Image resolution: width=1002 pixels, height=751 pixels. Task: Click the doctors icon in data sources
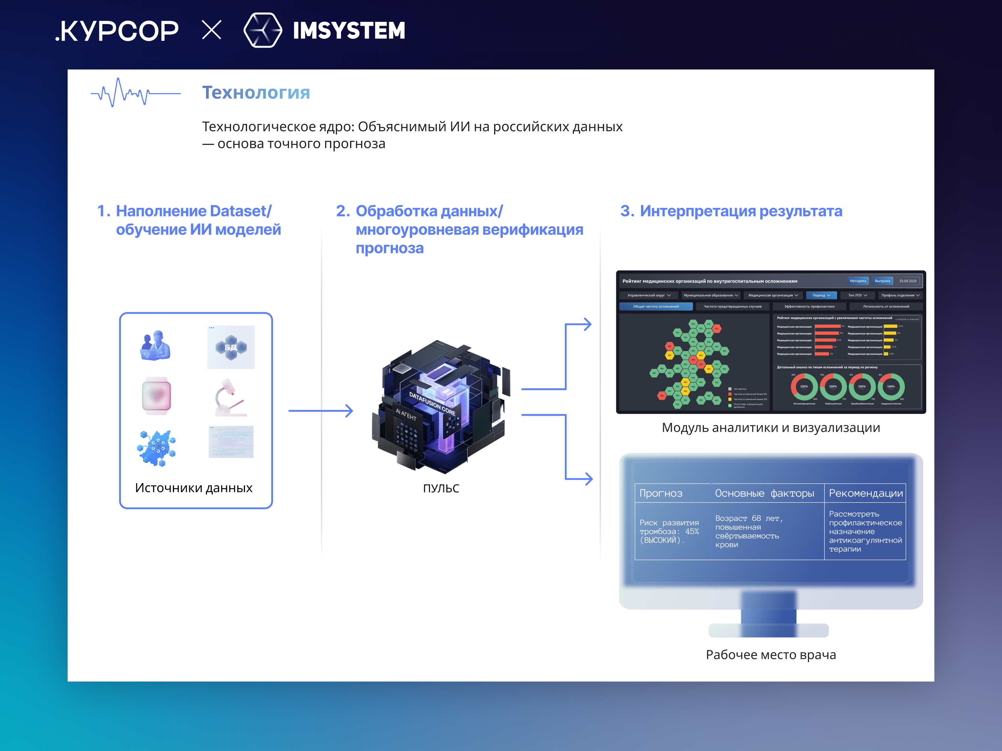pos(155,346)
